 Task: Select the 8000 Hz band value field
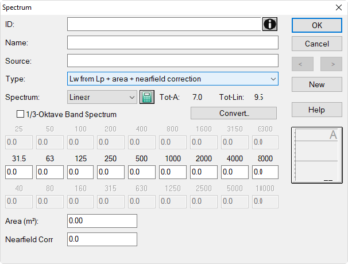click(x=265, y=172)
